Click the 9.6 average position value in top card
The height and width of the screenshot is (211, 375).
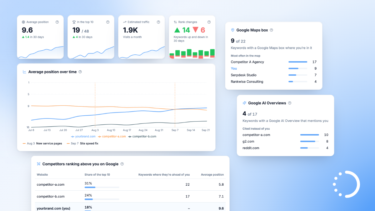click(27, 30)
